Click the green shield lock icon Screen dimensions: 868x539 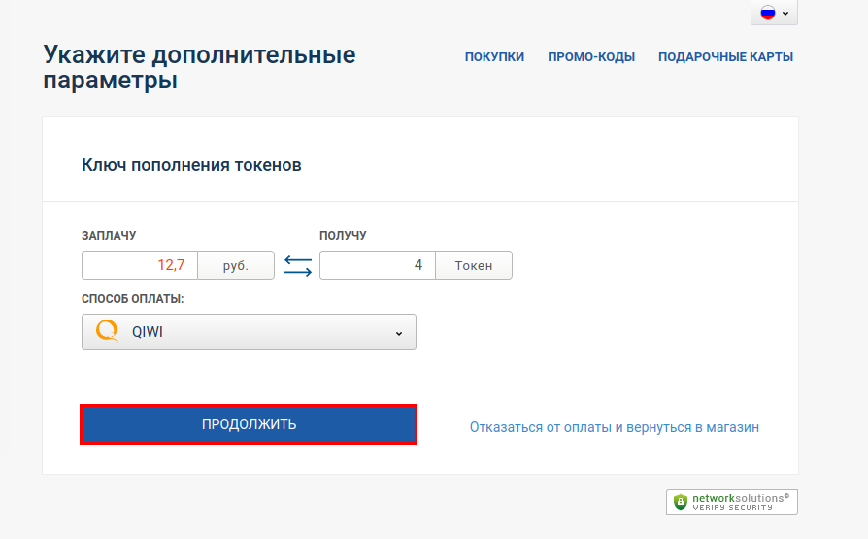681,502
